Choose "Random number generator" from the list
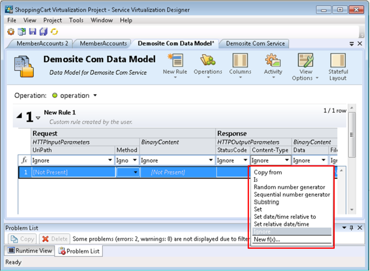The image size is (370, 271). coord(289,187)
